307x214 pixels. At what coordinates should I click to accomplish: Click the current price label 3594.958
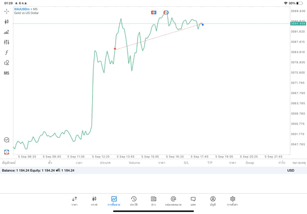pyautogui.click(x=297, y=23)
